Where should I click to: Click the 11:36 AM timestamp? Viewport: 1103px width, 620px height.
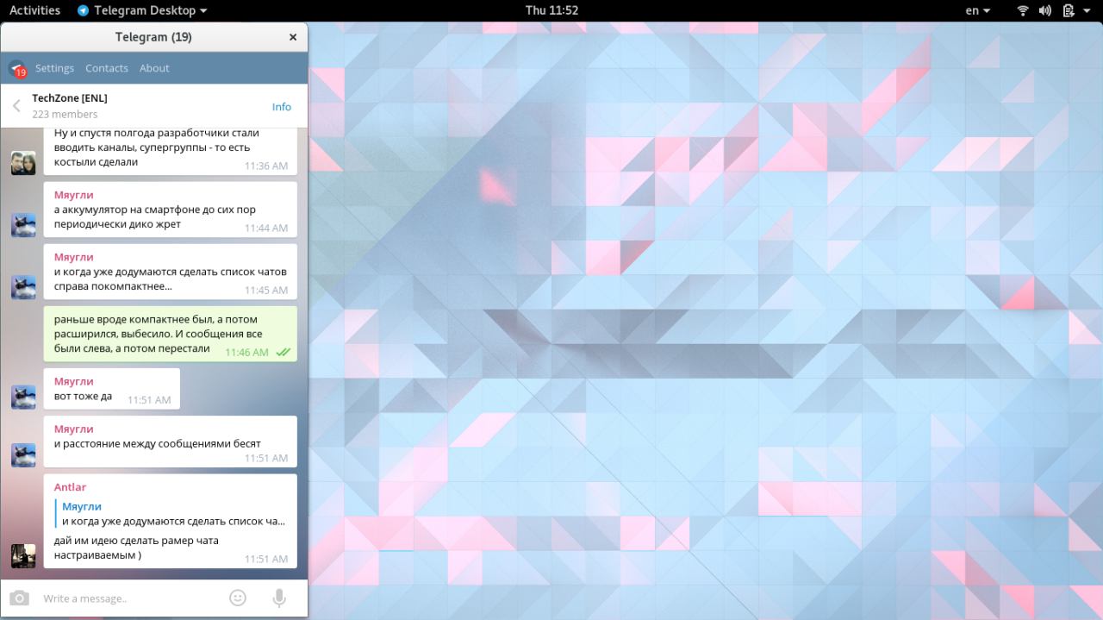pyautogui.click(x=266, y=166)
